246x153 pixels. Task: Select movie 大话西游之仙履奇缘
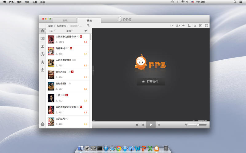(x=68, y=39)
